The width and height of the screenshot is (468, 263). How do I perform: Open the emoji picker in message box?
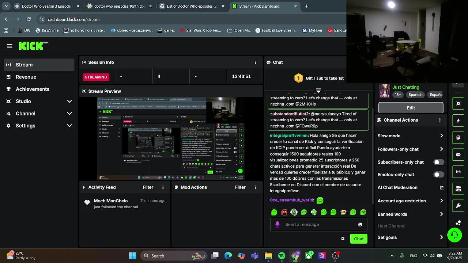[360, 225]
